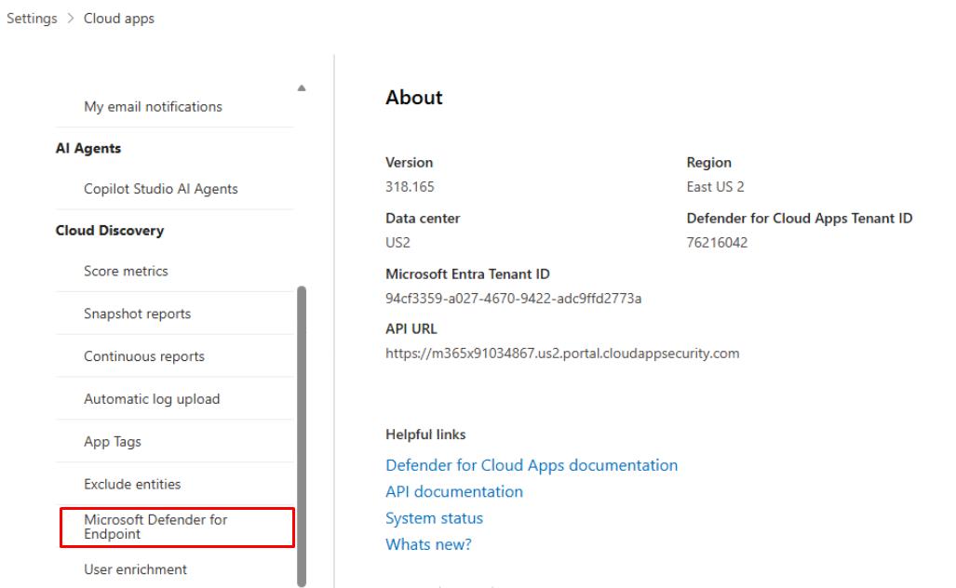Go to Automatic log upload
The width and height of the screenshot is (956, 588).
pos(152,399)
